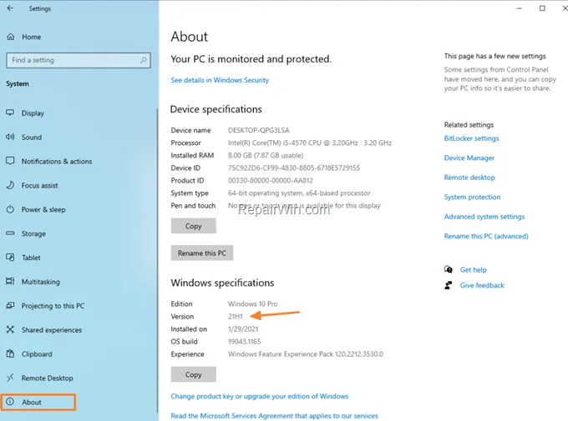Maximize the Settings window
This screenshot has height=421, width=568.
click(x=542, y=8)
